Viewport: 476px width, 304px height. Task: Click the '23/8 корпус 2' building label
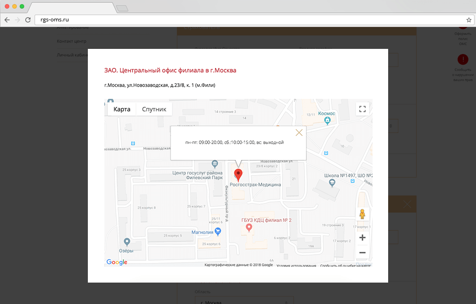point(267,166)
